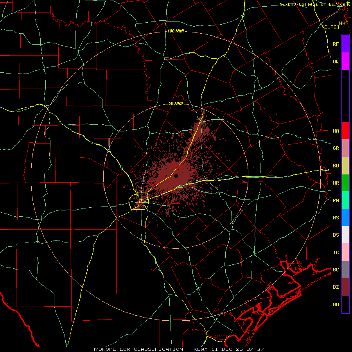Click the brown BI legend swatch
352x352 pixels.
pos(345,287)
